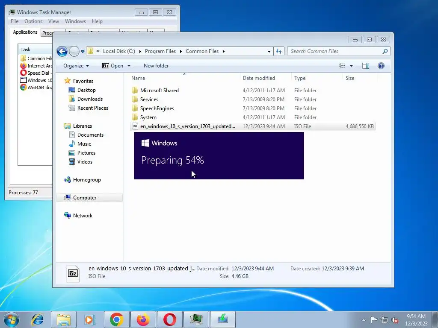Show hidden tray icons arrow
The image size is (438, 328).
point(364,320)
